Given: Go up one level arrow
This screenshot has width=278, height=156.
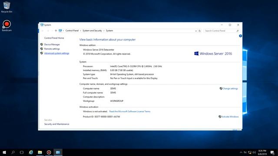Looking at the screenshot, I should pos(56,31).
